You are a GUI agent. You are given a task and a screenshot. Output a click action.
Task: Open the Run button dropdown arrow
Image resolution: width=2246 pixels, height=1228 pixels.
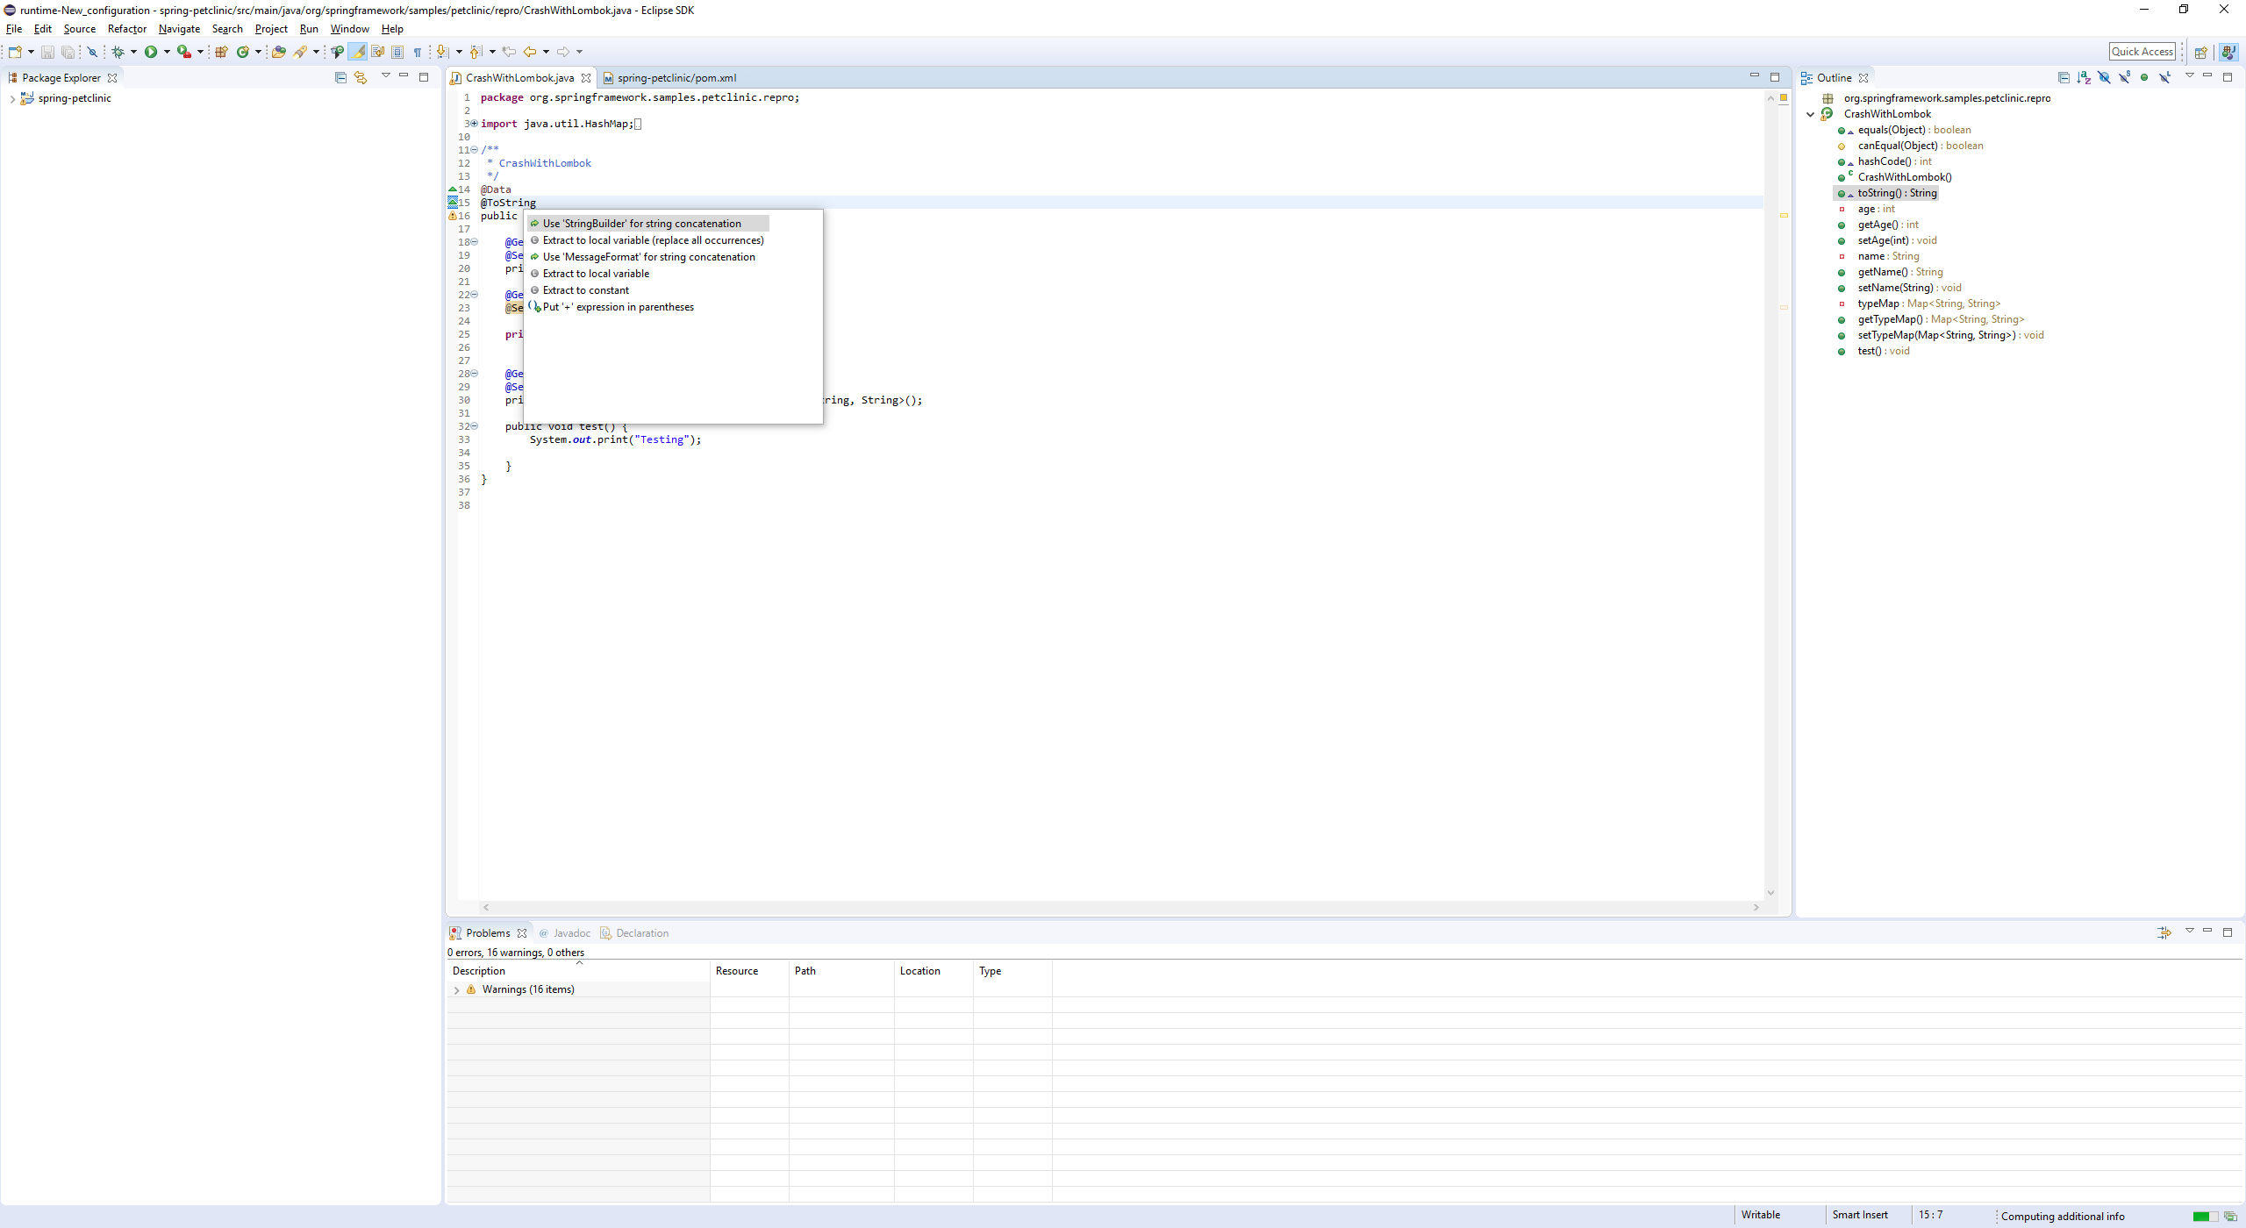coord(168,52)
